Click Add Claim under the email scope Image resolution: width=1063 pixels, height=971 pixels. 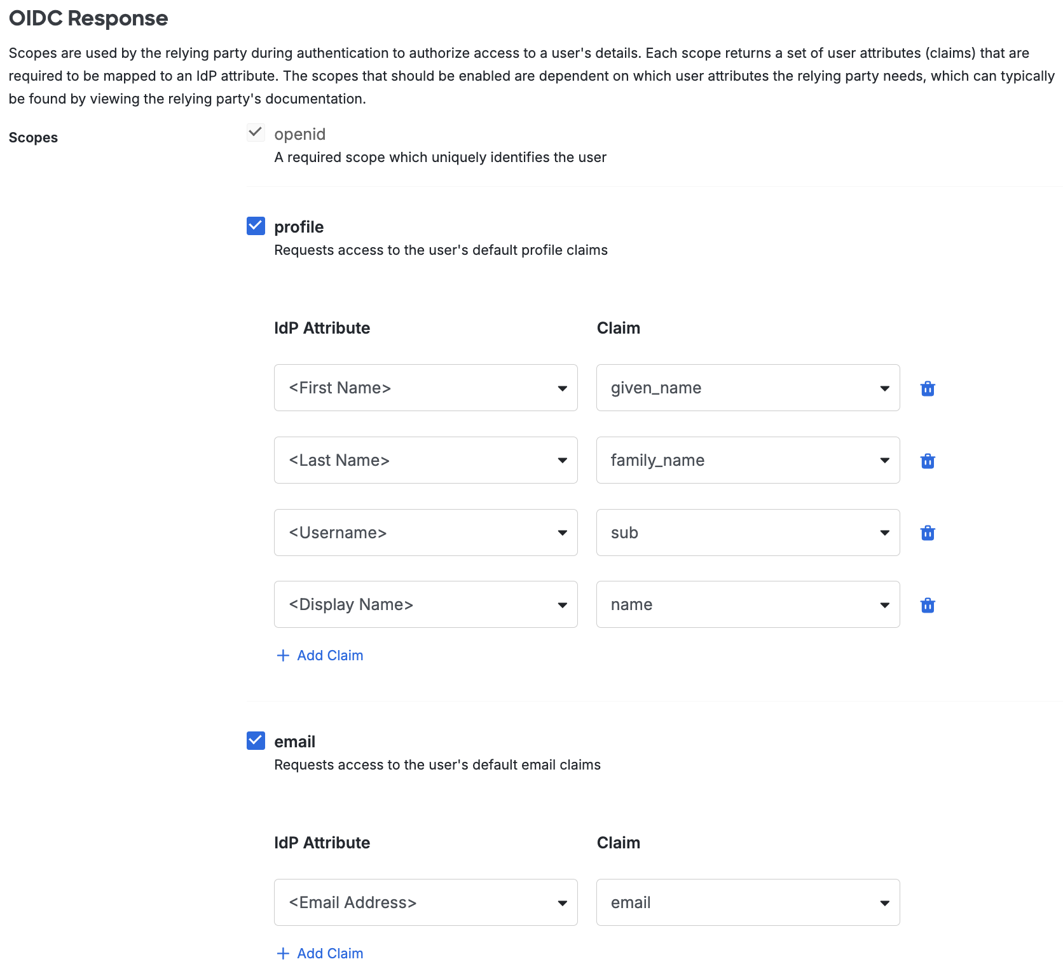point(330,953)
